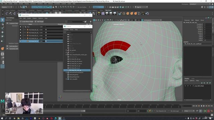Click weight slider of first BS_Head_Eb target

pos(54,30)
